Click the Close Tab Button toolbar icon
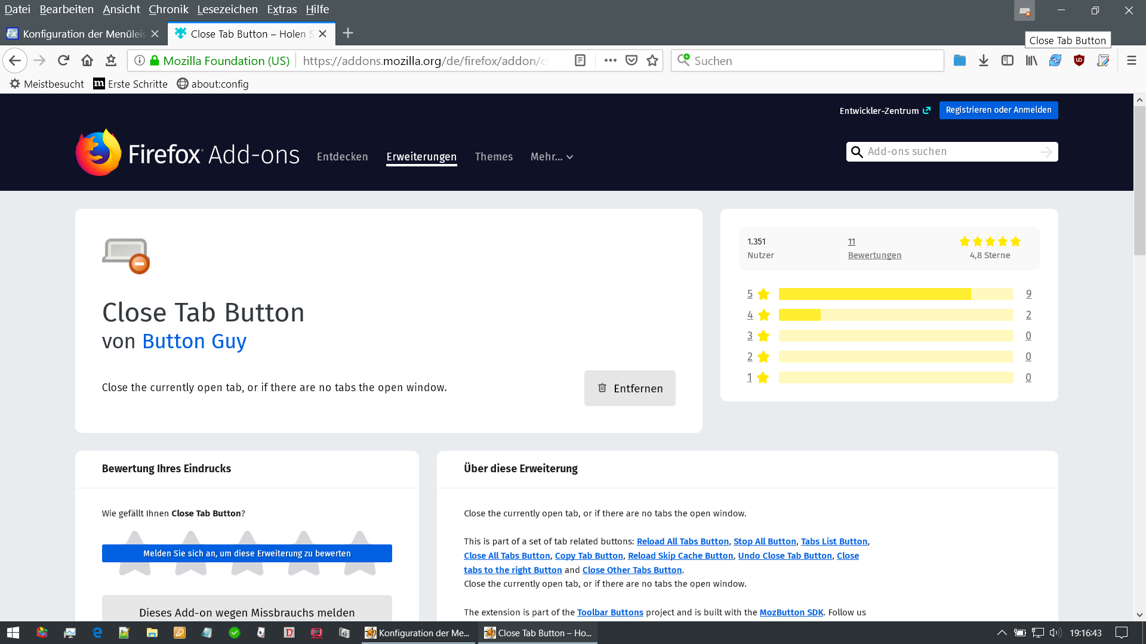This screenshot has height=644, width=1146. 1024,11
